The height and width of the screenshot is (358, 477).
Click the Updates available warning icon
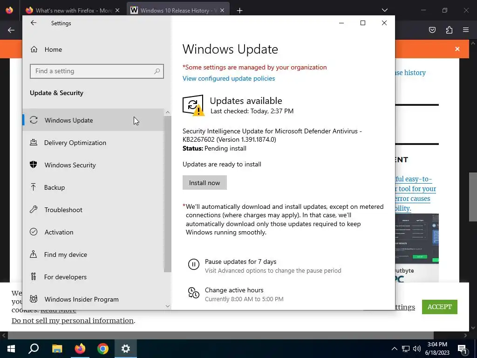click(x=193, y=105)
